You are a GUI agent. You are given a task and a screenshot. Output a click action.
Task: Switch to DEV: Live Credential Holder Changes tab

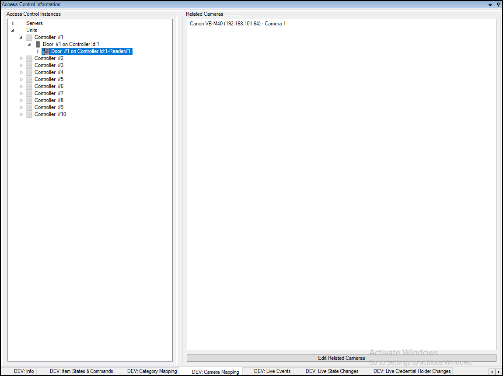point(412,371)
